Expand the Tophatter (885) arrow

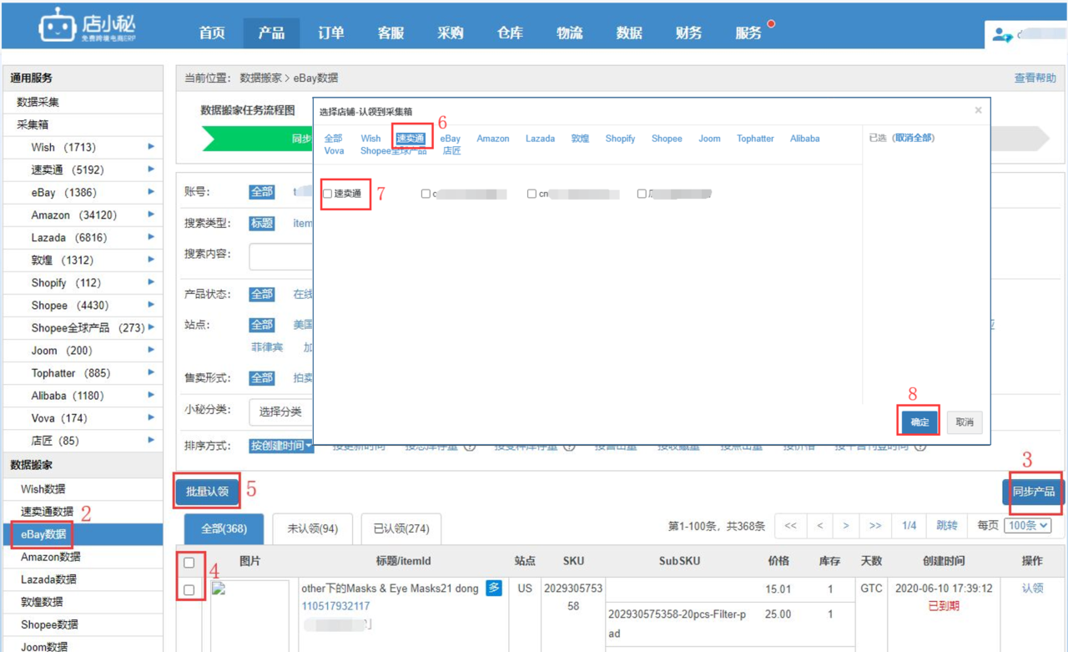(151, 372)
